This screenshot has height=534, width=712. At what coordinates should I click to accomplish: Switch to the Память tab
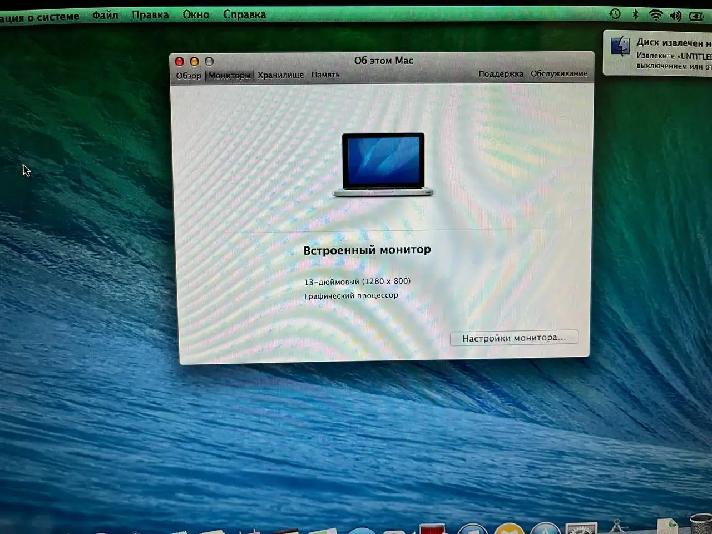tap(325, 75)
